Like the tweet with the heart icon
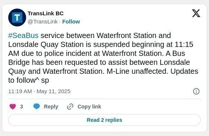 13,107
